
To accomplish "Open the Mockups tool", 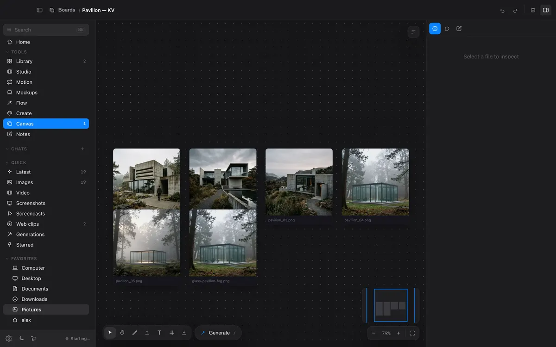I will (46, 93).
